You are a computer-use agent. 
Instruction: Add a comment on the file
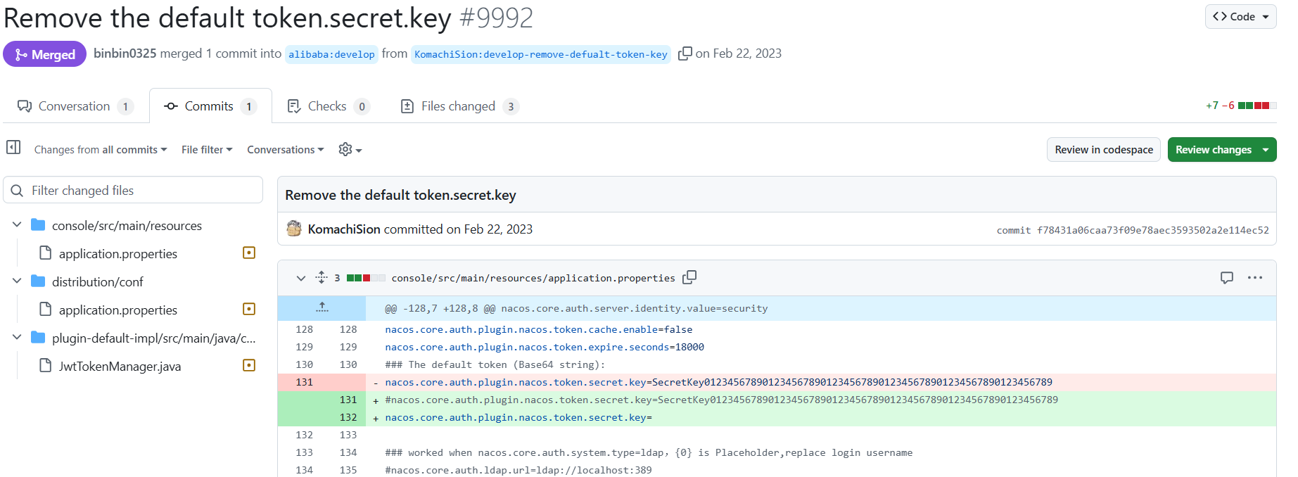click(x=1226, y=278)
